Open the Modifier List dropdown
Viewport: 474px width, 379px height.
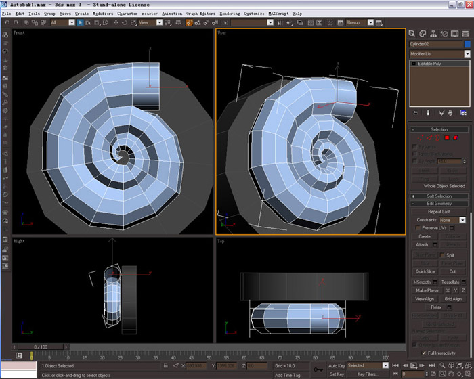(x=440, y=53)
